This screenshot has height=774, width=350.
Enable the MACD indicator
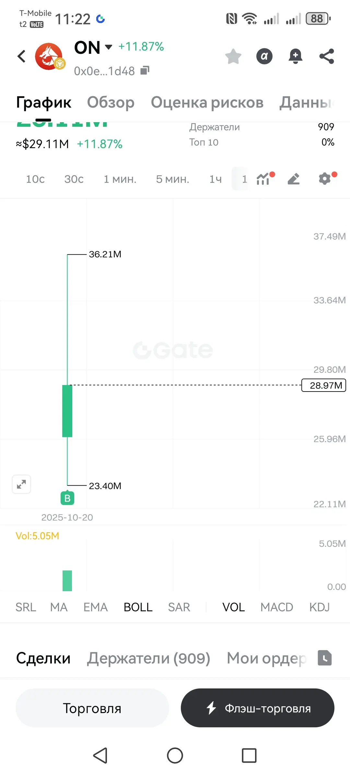(277, 607)
